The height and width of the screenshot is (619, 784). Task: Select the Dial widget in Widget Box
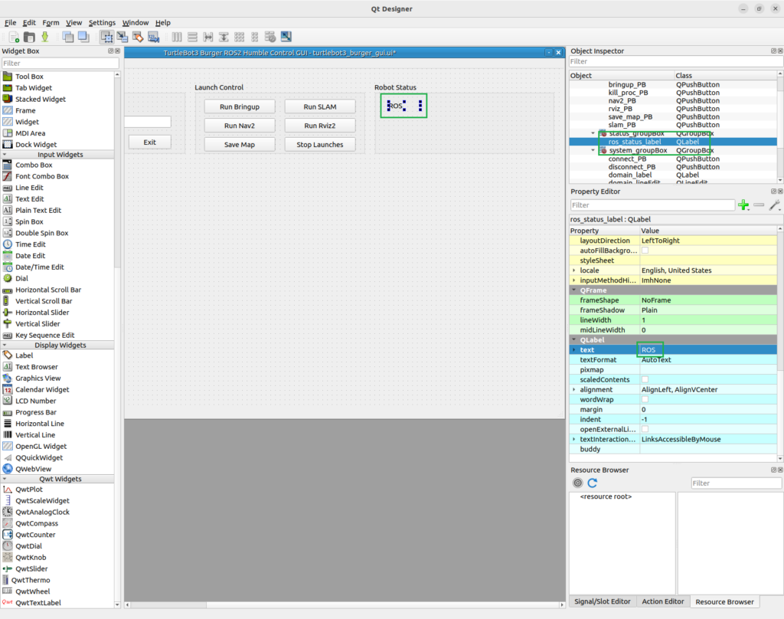tap(21, 279)
